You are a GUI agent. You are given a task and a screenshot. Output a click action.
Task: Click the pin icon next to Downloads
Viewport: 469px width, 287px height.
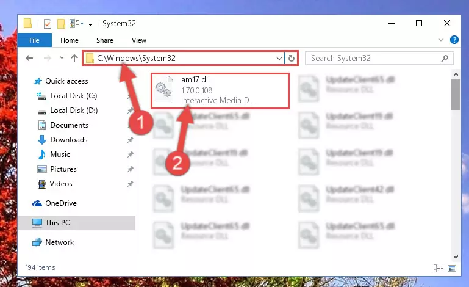(x=130, y=140)
